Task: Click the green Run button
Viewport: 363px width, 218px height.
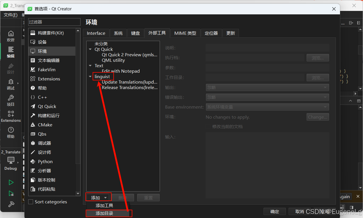Action: click(x=11, y=182)
